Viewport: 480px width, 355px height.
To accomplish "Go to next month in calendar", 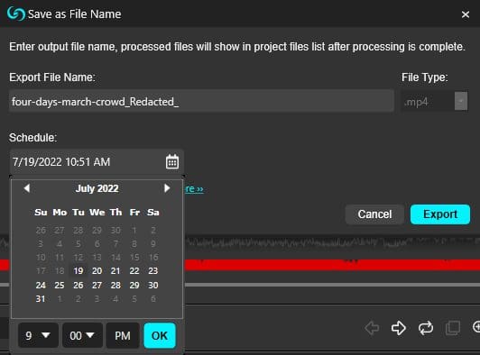I will tap(167, 188).
